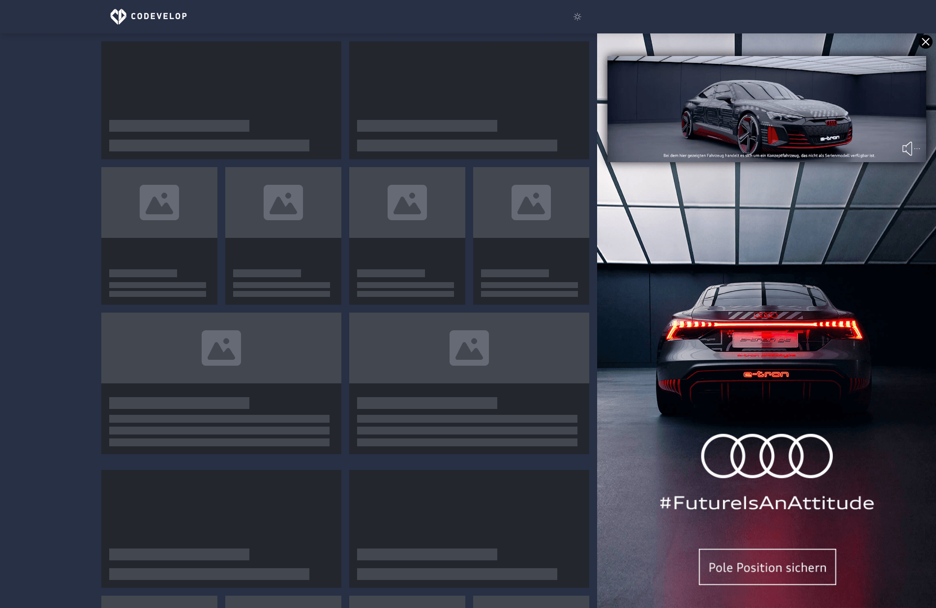Select image placeholder icon in third small card
The width and height of the screenshot is (936, 608).
[x=407, y=203]
